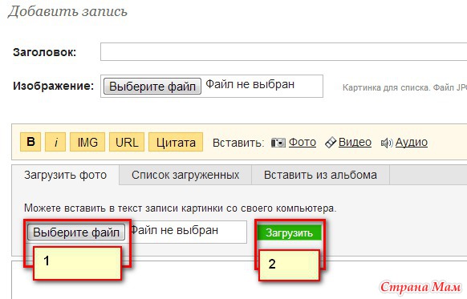467x299 pixels.
Task: Open the Аудио insert link
Action: (x=412, y=142)
